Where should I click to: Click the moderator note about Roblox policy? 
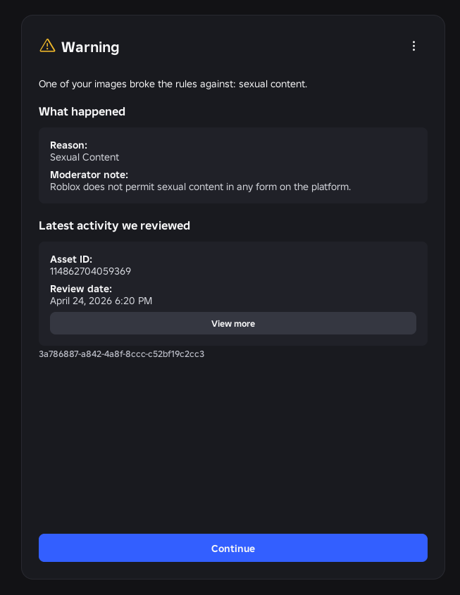(x=200, y=187)
